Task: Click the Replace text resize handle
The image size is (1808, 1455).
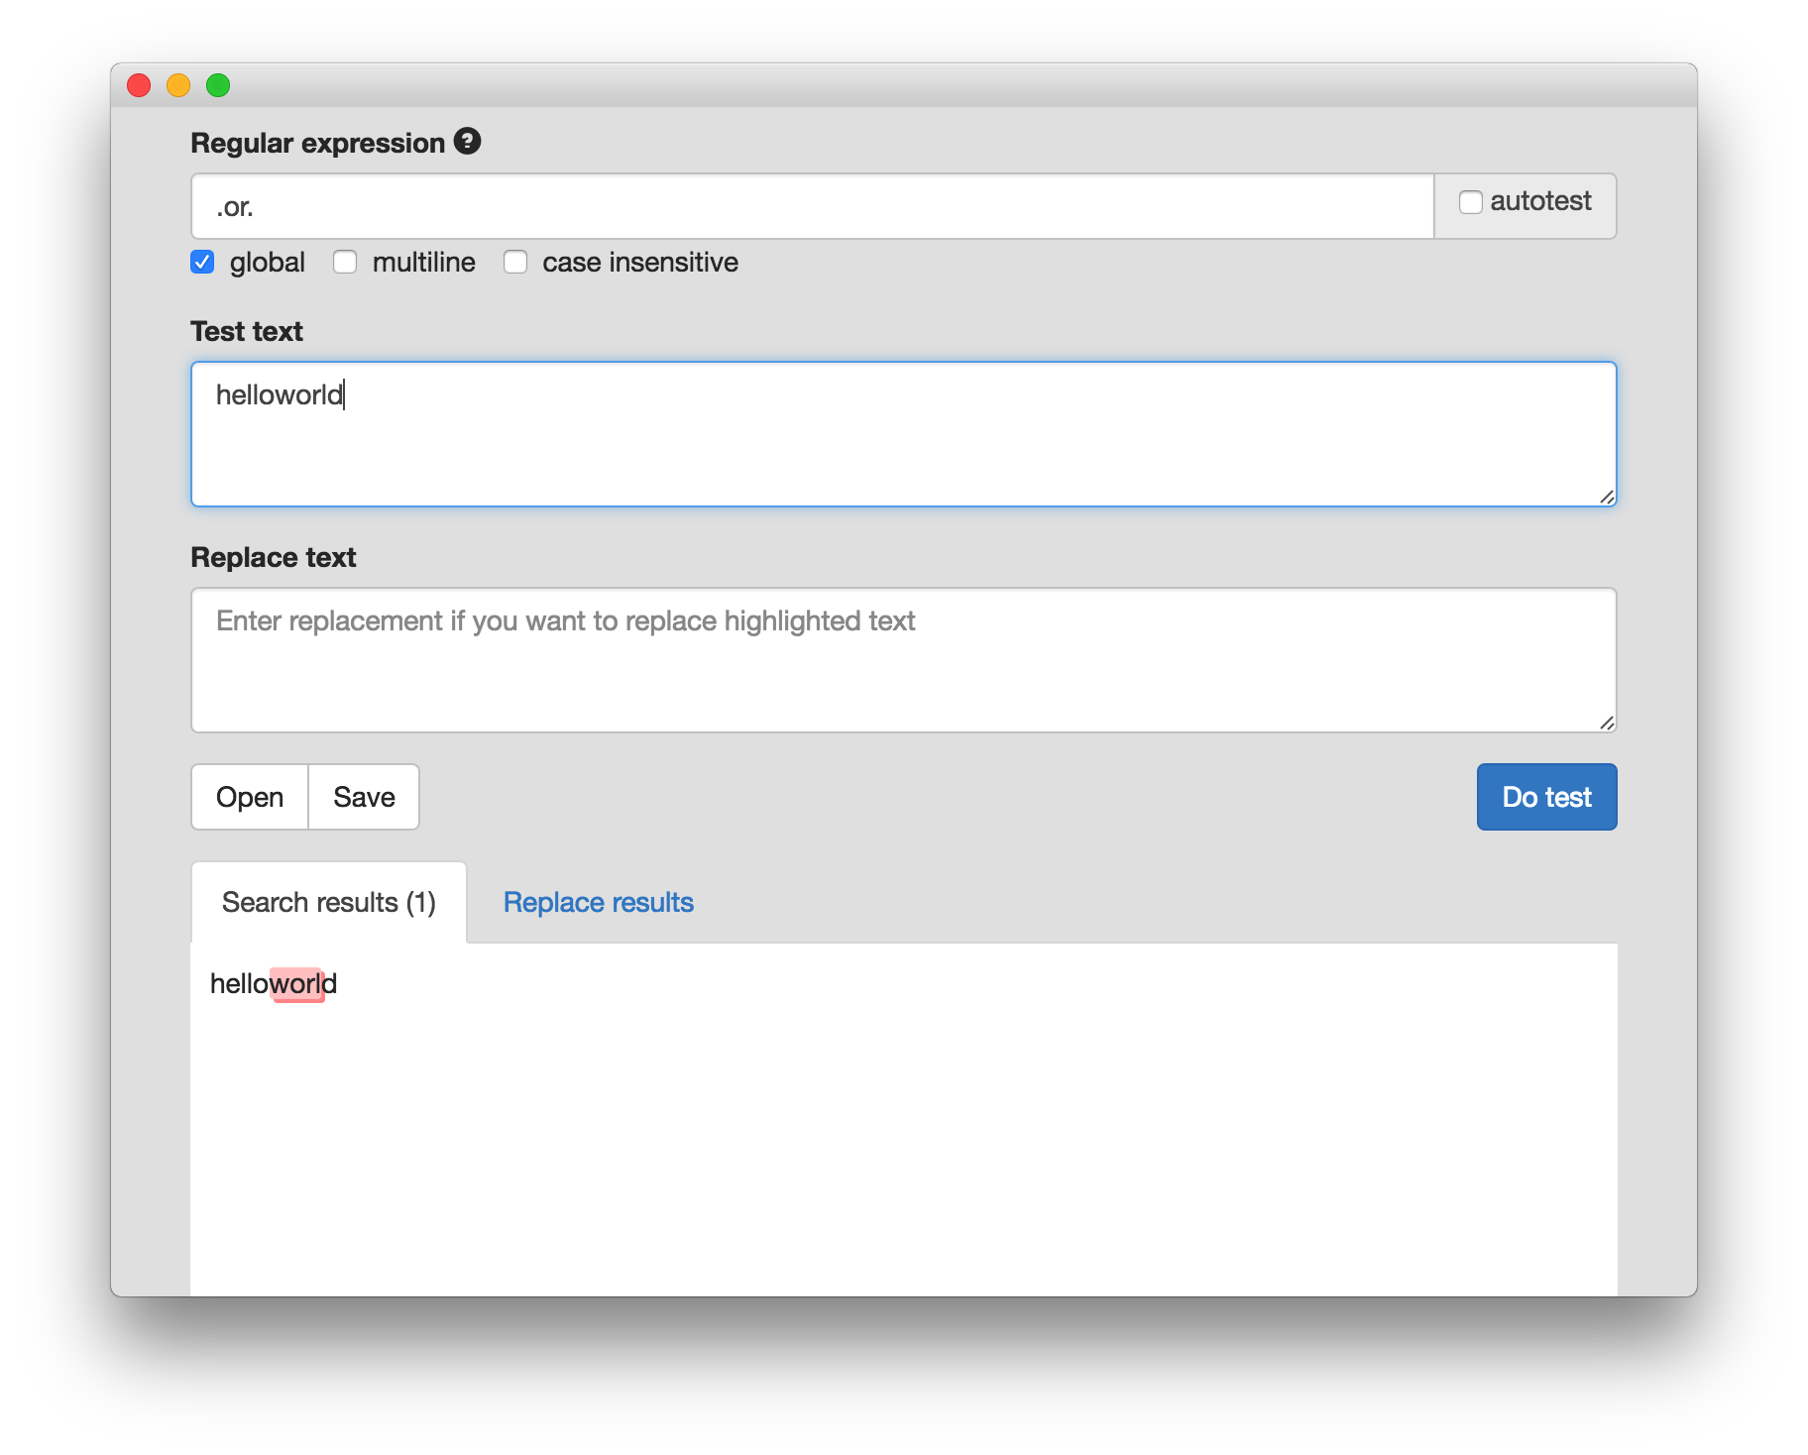Action: [1607, 723]
